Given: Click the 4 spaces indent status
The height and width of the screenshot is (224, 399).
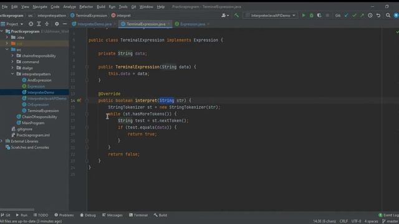Looking at the screenshot, I should click(372, 222).
